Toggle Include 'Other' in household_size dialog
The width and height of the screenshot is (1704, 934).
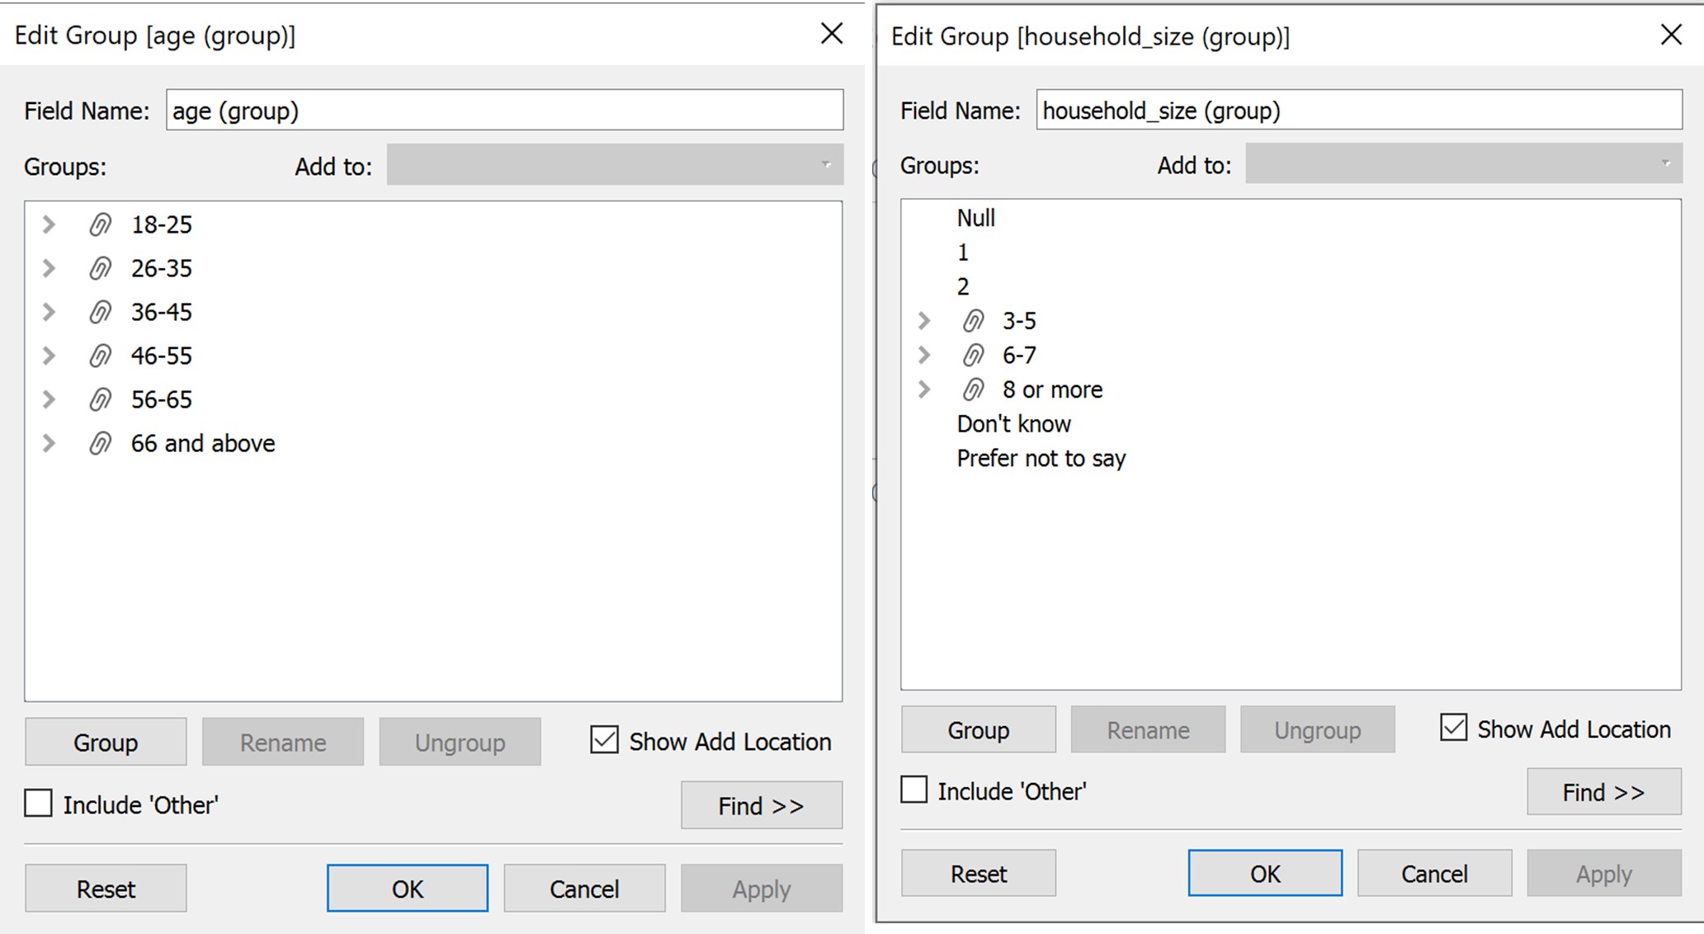(914, 790)
